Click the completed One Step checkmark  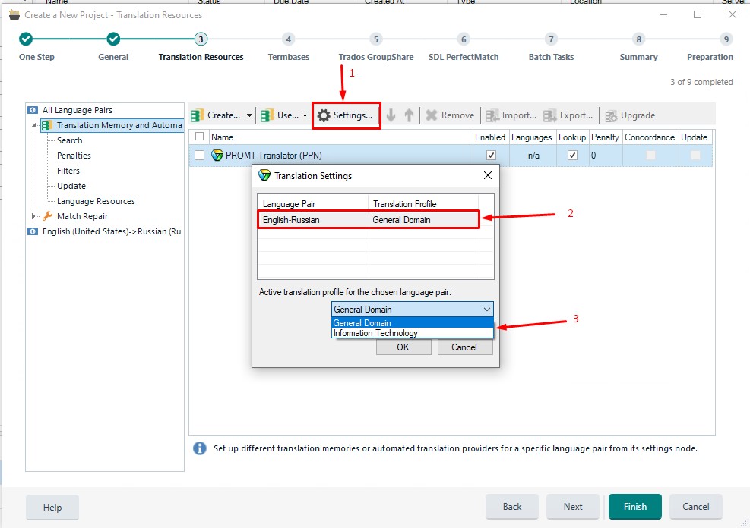(x=26, y=39)
